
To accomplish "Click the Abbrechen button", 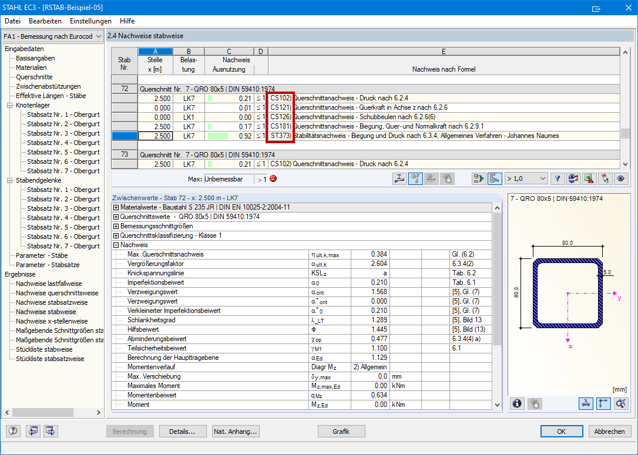I will point(610,432).
